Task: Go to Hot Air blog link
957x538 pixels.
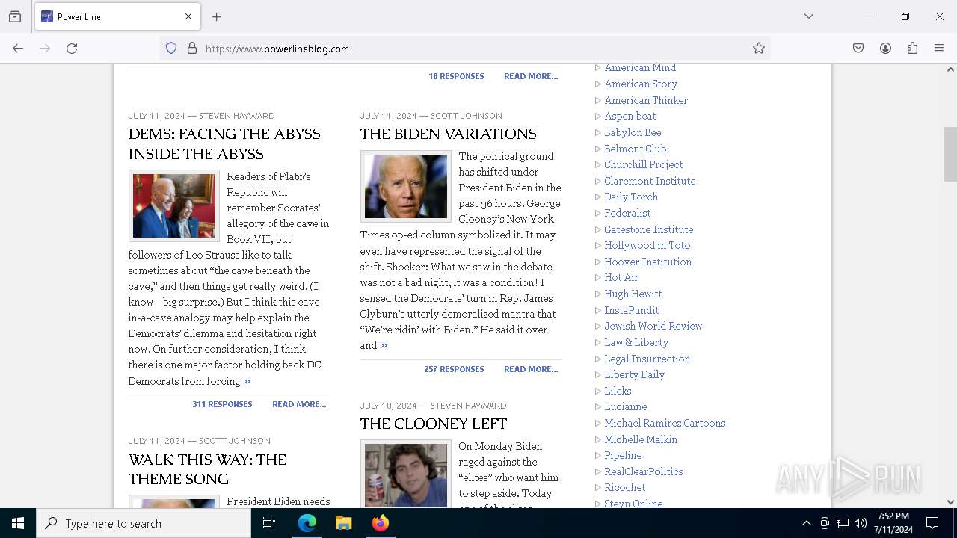Action: 621,277
